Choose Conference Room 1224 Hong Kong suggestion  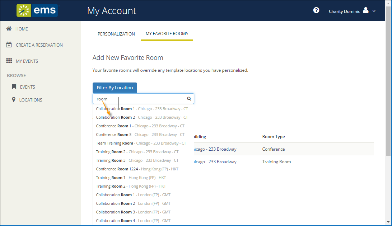137,169
